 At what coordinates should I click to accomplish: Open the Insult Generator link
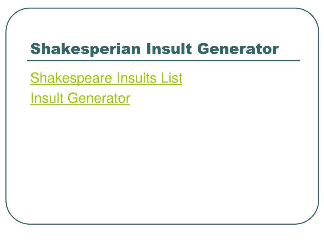[x=80, y=98]
